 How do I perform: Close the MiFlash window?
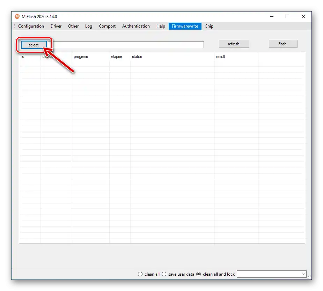click(x=303, y=16)
